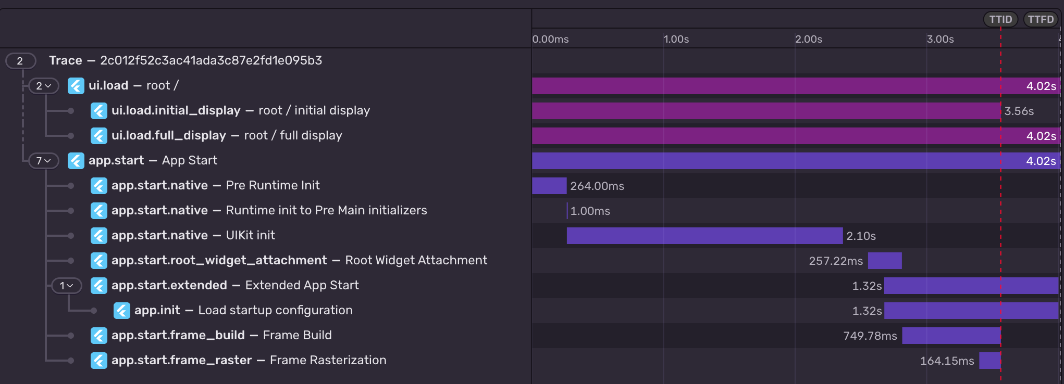Click the Flutter icon beside ui.load.full_display

click(99, 136)
